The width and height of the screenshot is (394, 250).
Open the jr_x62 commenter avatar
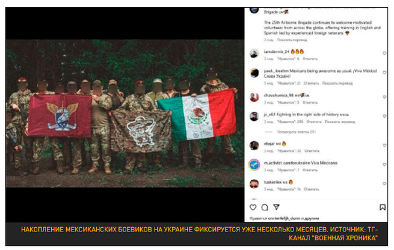[254, 117]
